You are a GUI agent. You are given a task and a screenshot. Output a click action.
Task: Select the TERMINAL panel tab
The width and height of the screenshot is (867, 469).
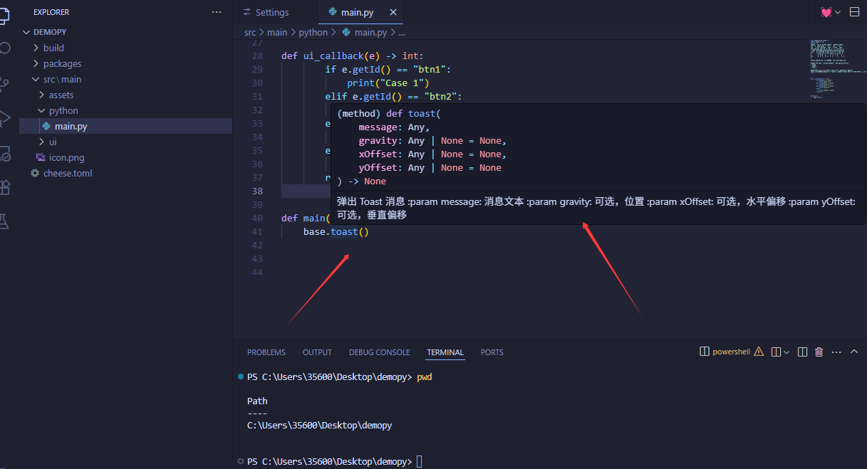click(x=445, y=352)
